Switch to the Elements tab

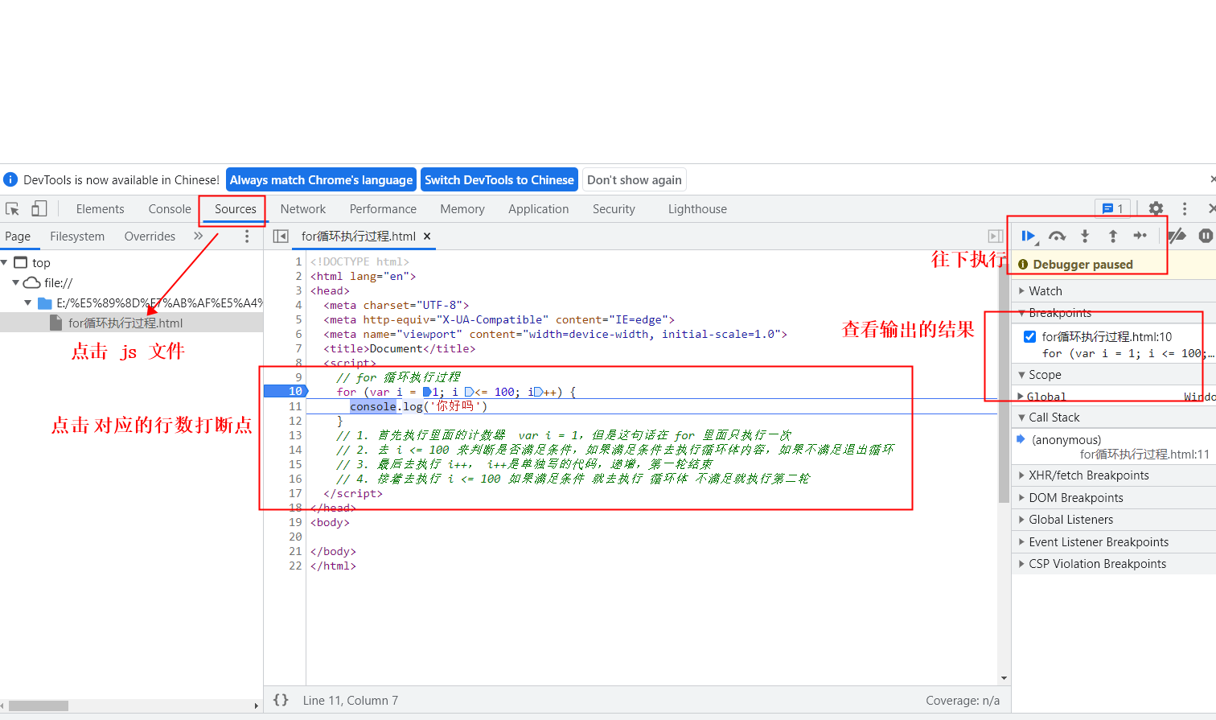[101, 209]
